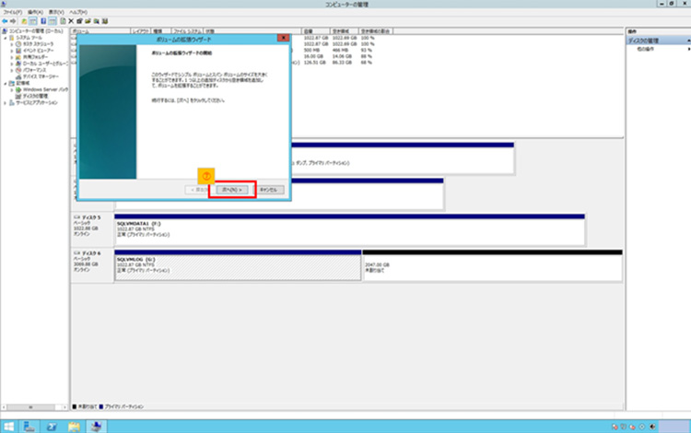Click the キャンセル button in the wizard
The image size is (691, 433).
[269, 189]
